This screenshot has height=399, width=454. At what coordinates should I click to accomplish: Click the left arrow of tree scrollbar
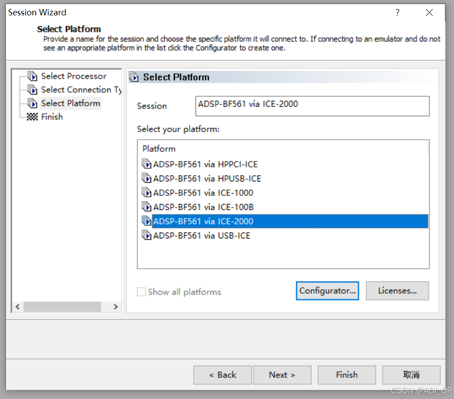click(x=18, y=307)
